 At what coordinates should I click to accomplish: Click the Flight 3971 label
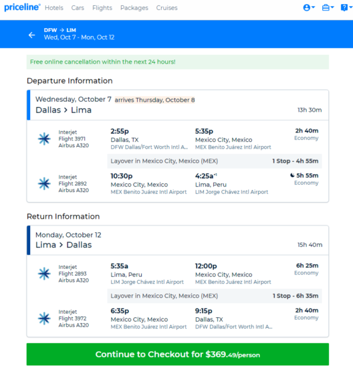[x=72, y=139]
